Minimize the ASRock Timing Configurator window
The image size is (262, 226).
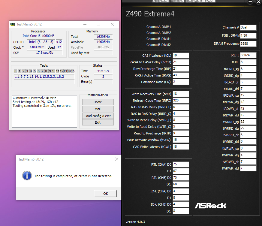point(250,2)
